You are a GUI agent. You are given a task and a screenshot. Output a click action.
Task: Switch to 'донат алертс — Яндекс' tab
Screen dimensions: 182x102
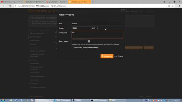click(57, 2)
